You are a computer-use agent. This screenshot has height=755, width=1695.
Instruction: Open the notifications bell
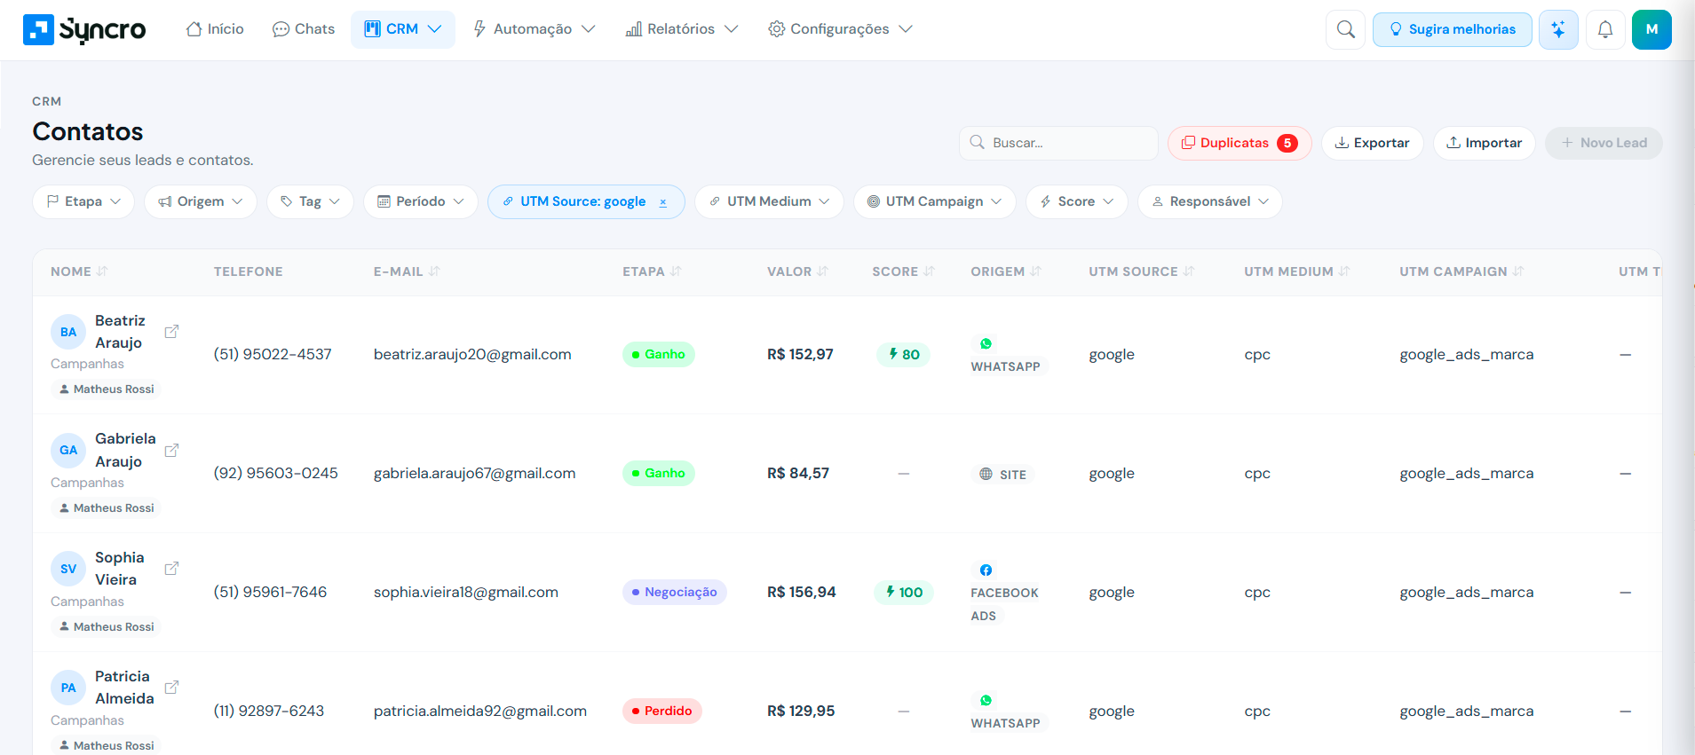pos(1605,29)
